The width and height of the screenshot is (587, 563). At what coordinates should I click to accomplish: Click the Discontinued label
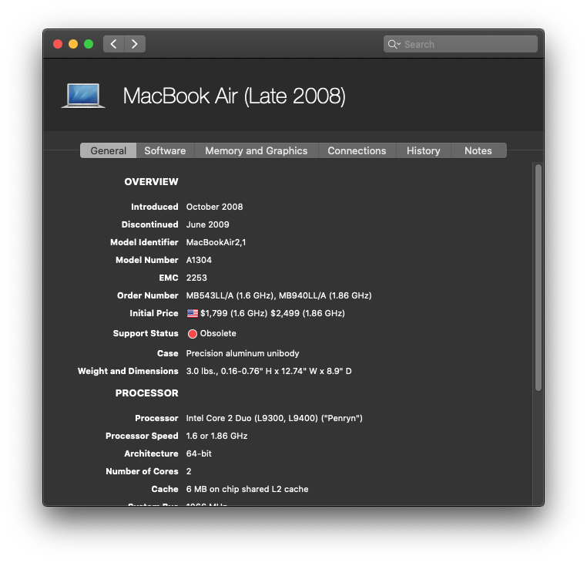coord(149,224)
